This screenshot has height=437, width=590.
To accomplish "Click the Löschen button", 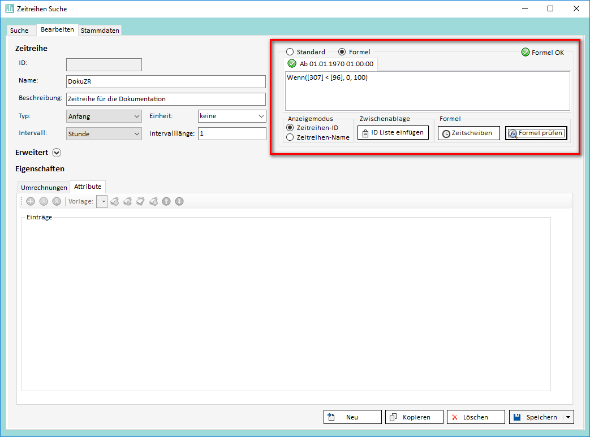I will (x=475, y=417).
